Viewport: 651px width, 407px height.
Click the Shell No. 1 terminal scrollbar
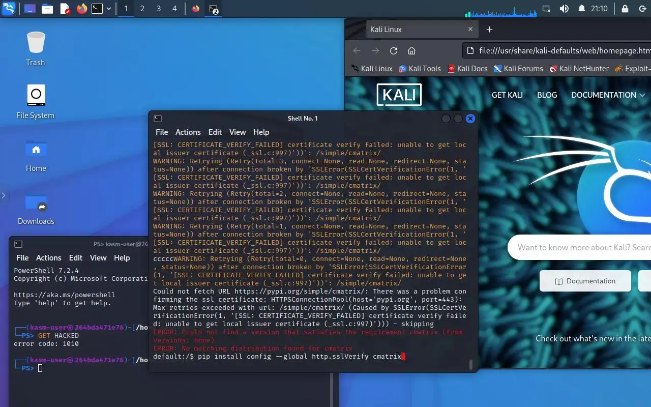[471, 364]
